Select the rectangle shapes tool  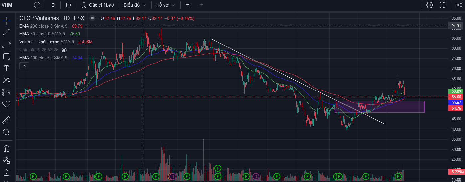(x=6, y=56)
